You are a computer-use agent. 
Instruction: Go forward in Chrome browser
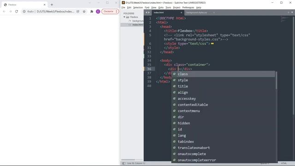(x=10, y=12)
